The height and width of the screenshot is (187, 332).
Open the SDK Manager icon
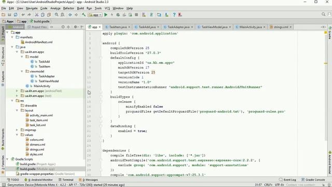click(x=167, y=15)
